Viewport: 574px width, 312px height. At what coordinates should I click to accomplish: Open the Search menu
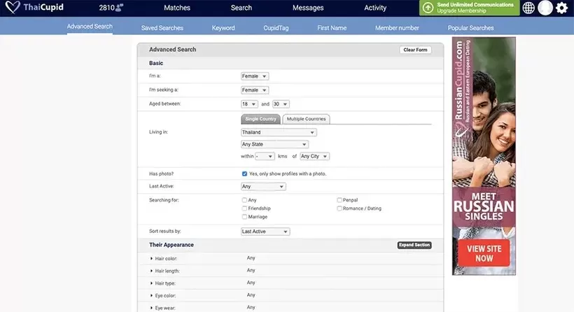tap(241, 8)
